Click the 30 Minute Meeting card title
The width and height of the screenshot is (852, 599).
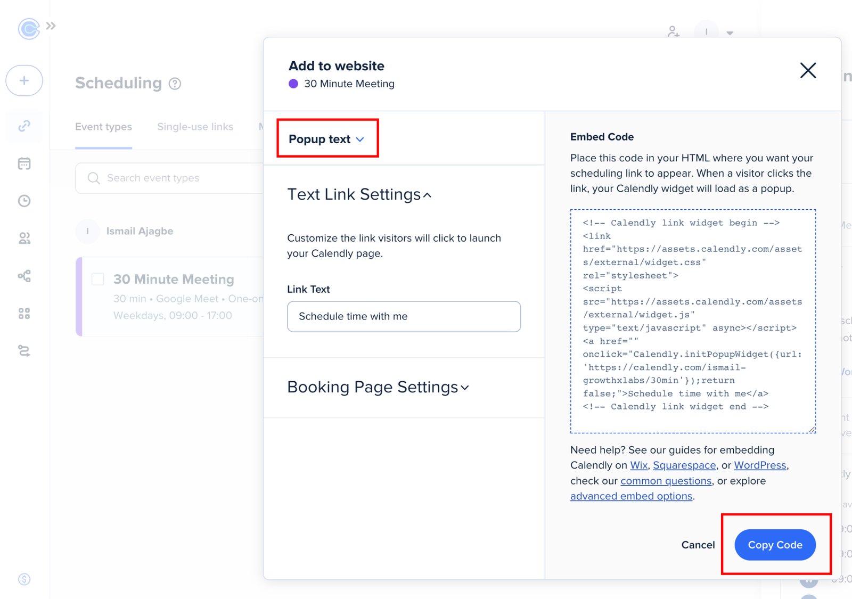point(174,279)
